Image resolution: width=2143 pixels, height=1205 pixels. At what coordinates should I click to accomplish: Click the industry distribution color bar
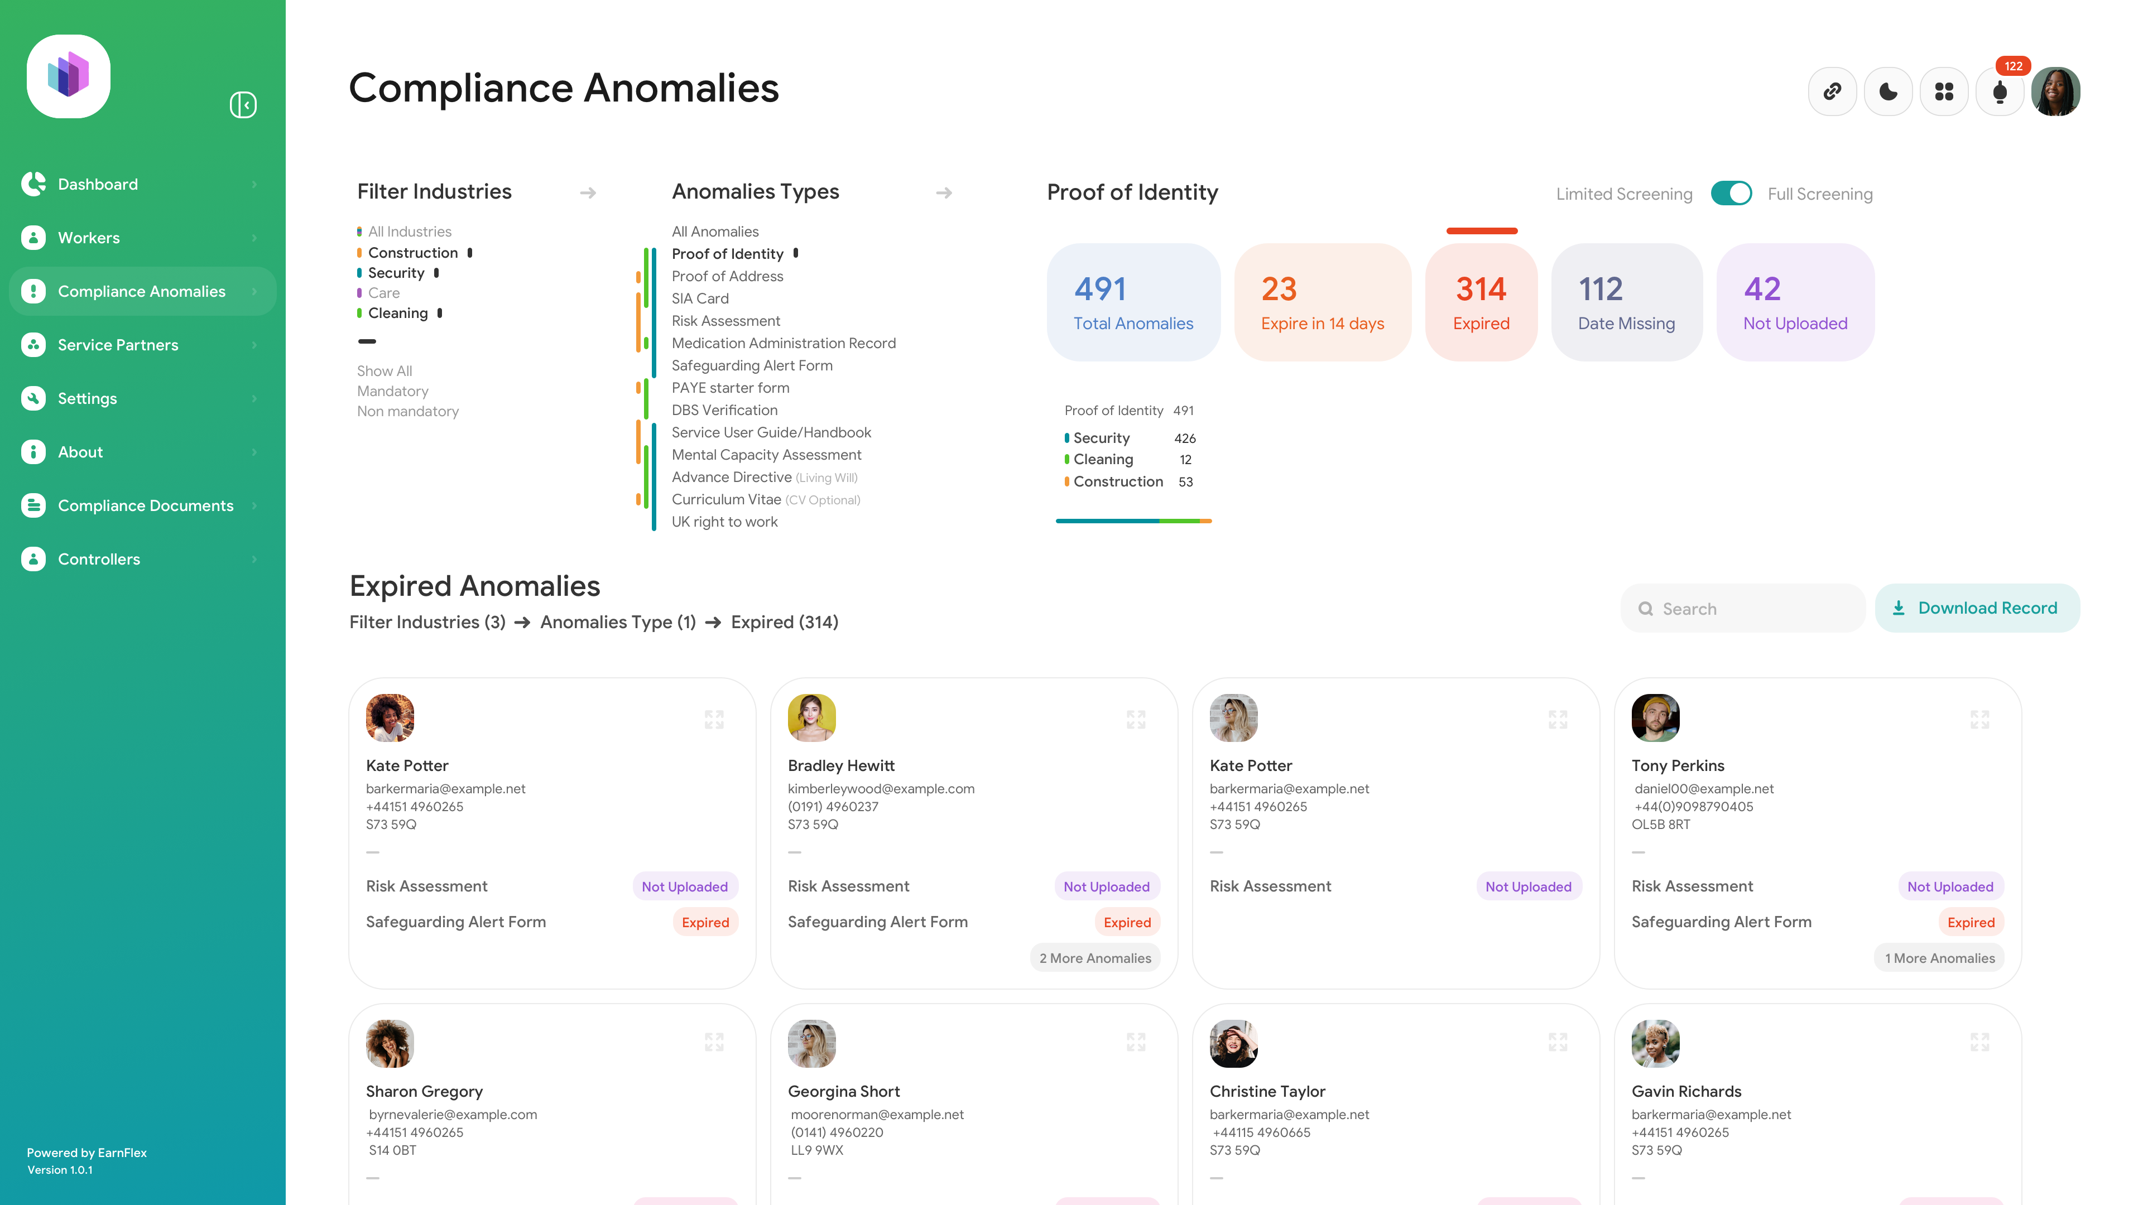[x=1133, y=520]
